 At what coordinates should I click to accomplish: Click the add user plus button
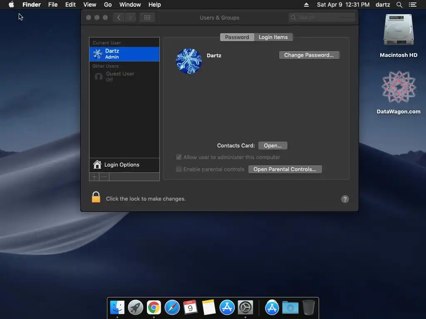click(x=94, y=177)
